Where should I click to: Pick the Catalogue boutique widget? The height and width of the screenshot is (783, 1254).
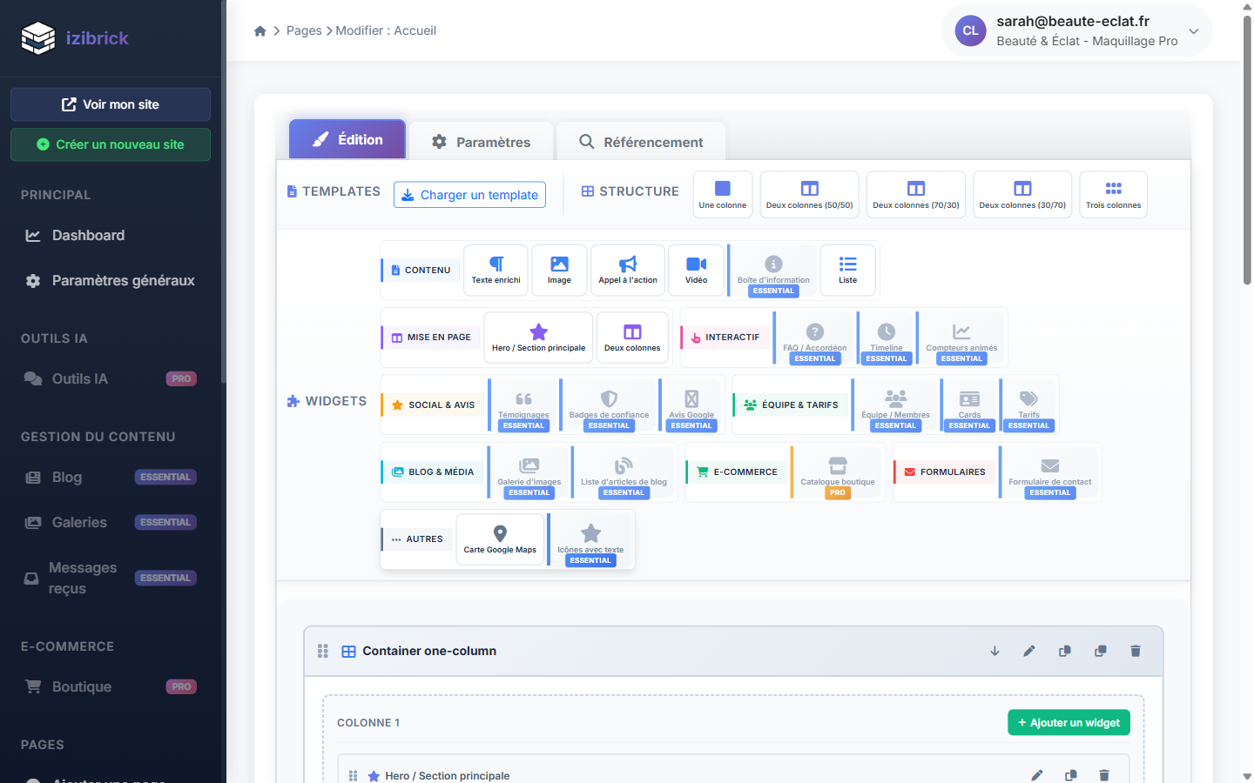tap(838, 473)
